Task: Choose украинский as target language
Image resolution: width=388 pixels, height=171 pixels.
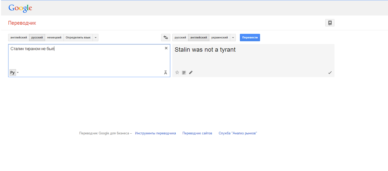Action: [x=219, y=37]
